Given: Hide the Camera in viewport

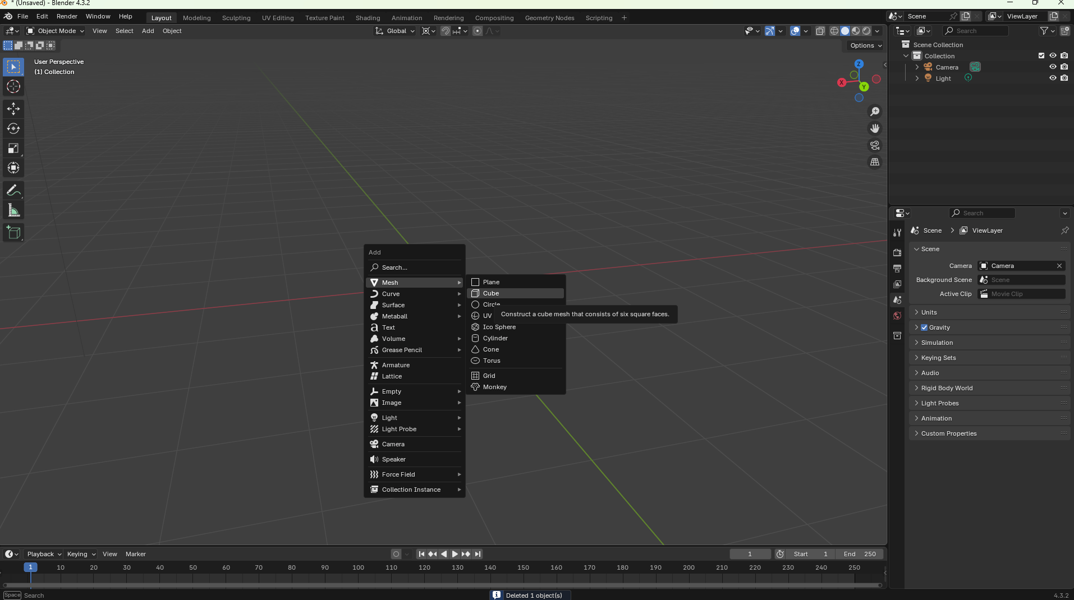Looking at the screenshot, I should tap(1053, 67).
